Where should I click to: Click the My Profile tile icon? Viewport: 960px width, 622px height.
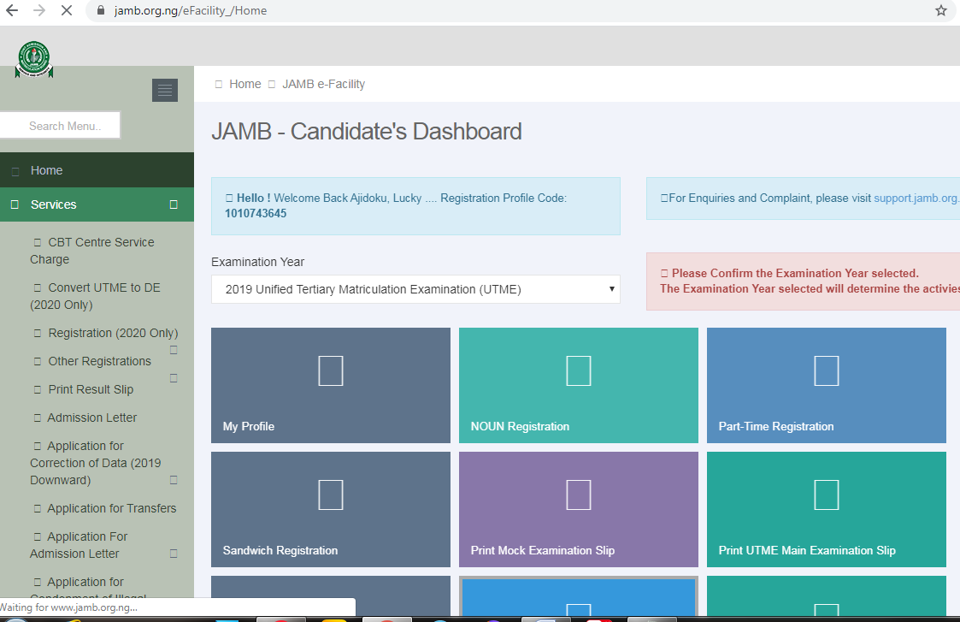tap(330, 370)
